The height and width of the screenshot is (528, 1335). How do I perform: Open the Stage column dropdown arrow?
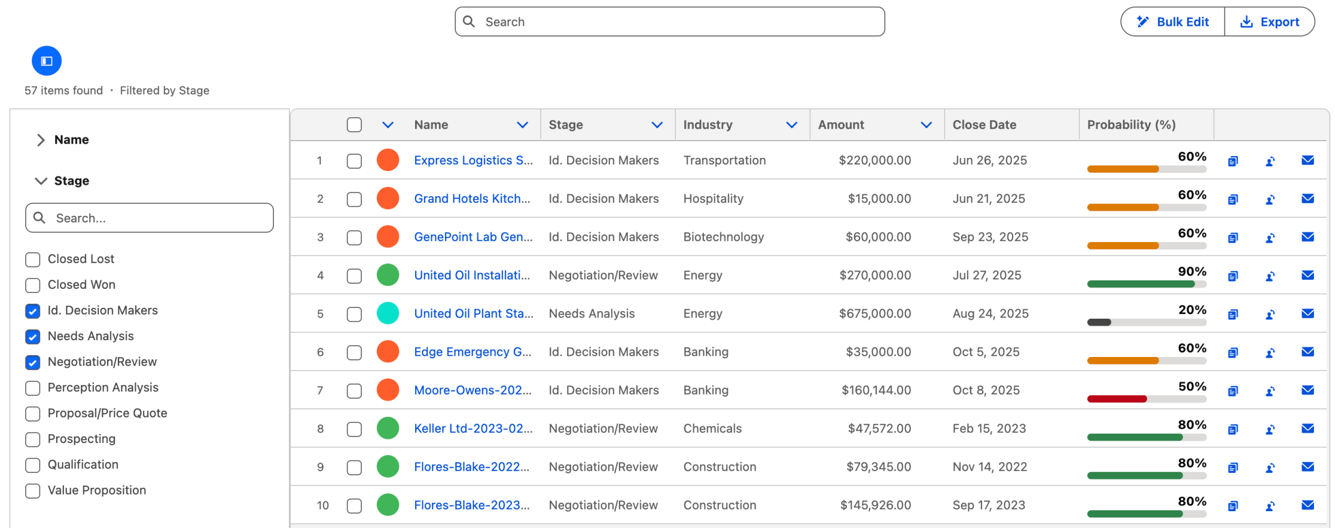point(657,125)
